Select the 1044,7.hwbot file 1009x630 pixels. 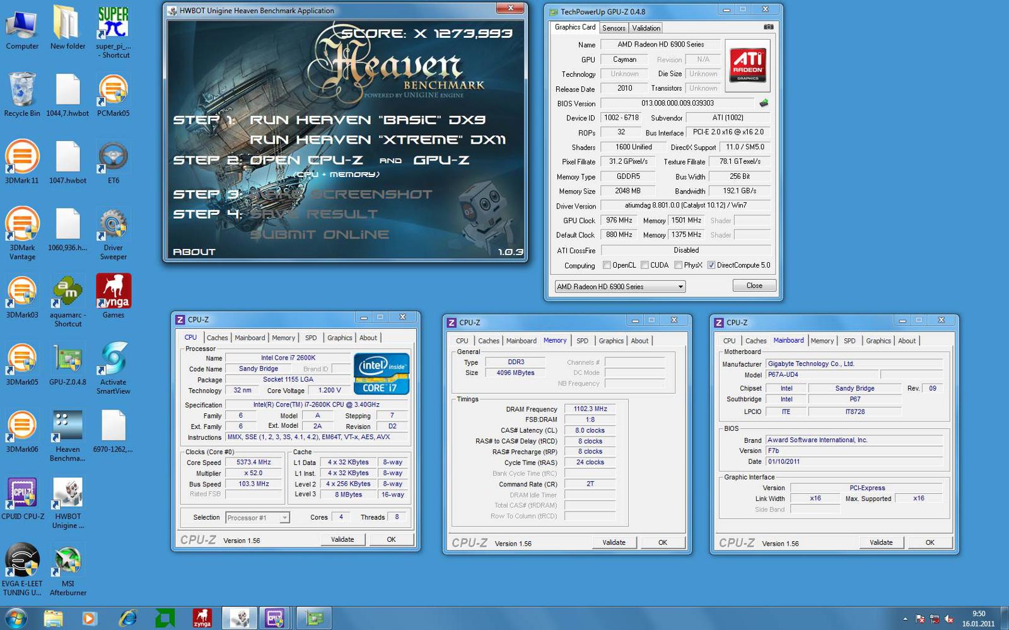point(67,94)
